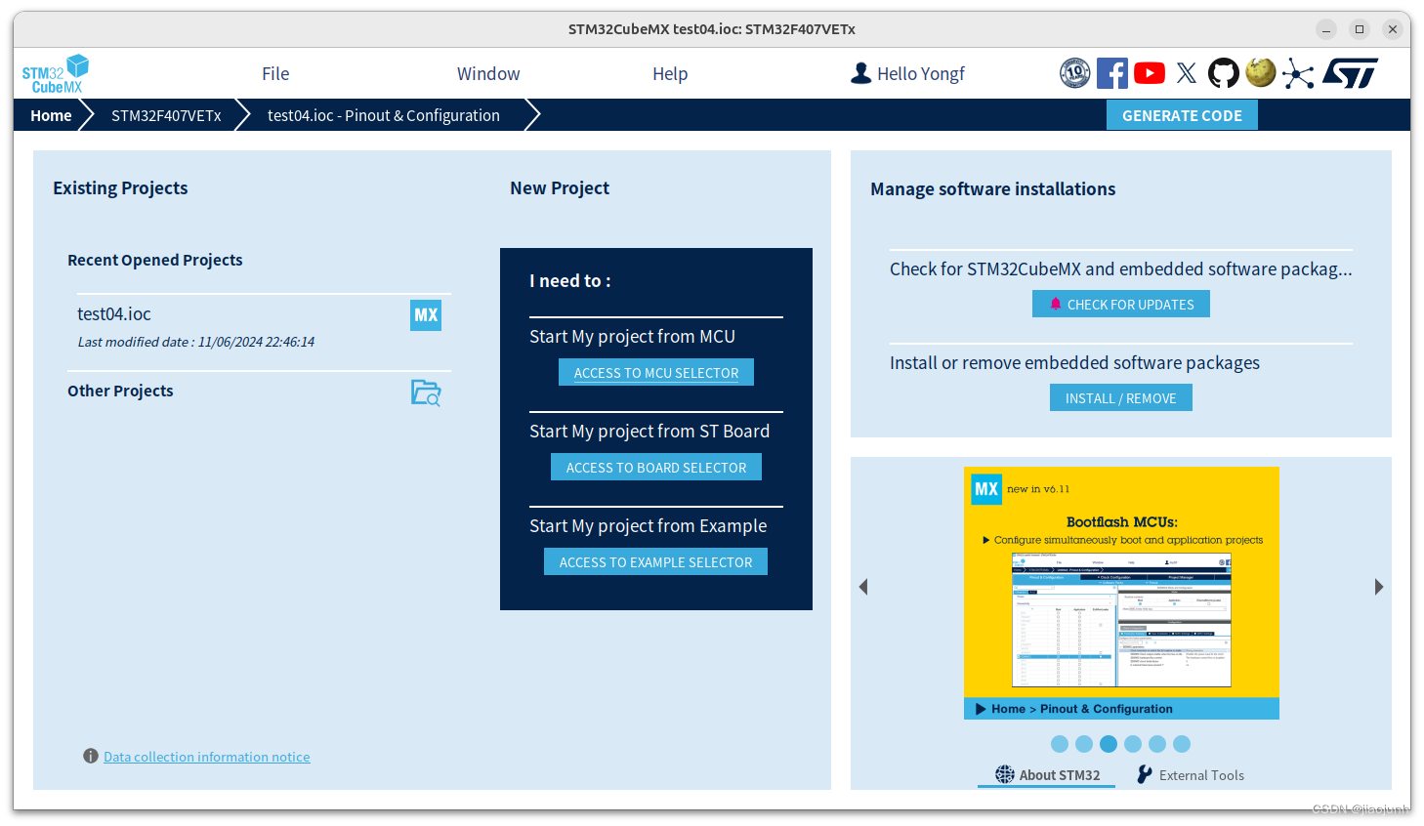The height and width of the screenshot is (826, 1424).
Task: Select the first carousel dot indicator
Action: pyautogui.click(x=1060, y=744)
